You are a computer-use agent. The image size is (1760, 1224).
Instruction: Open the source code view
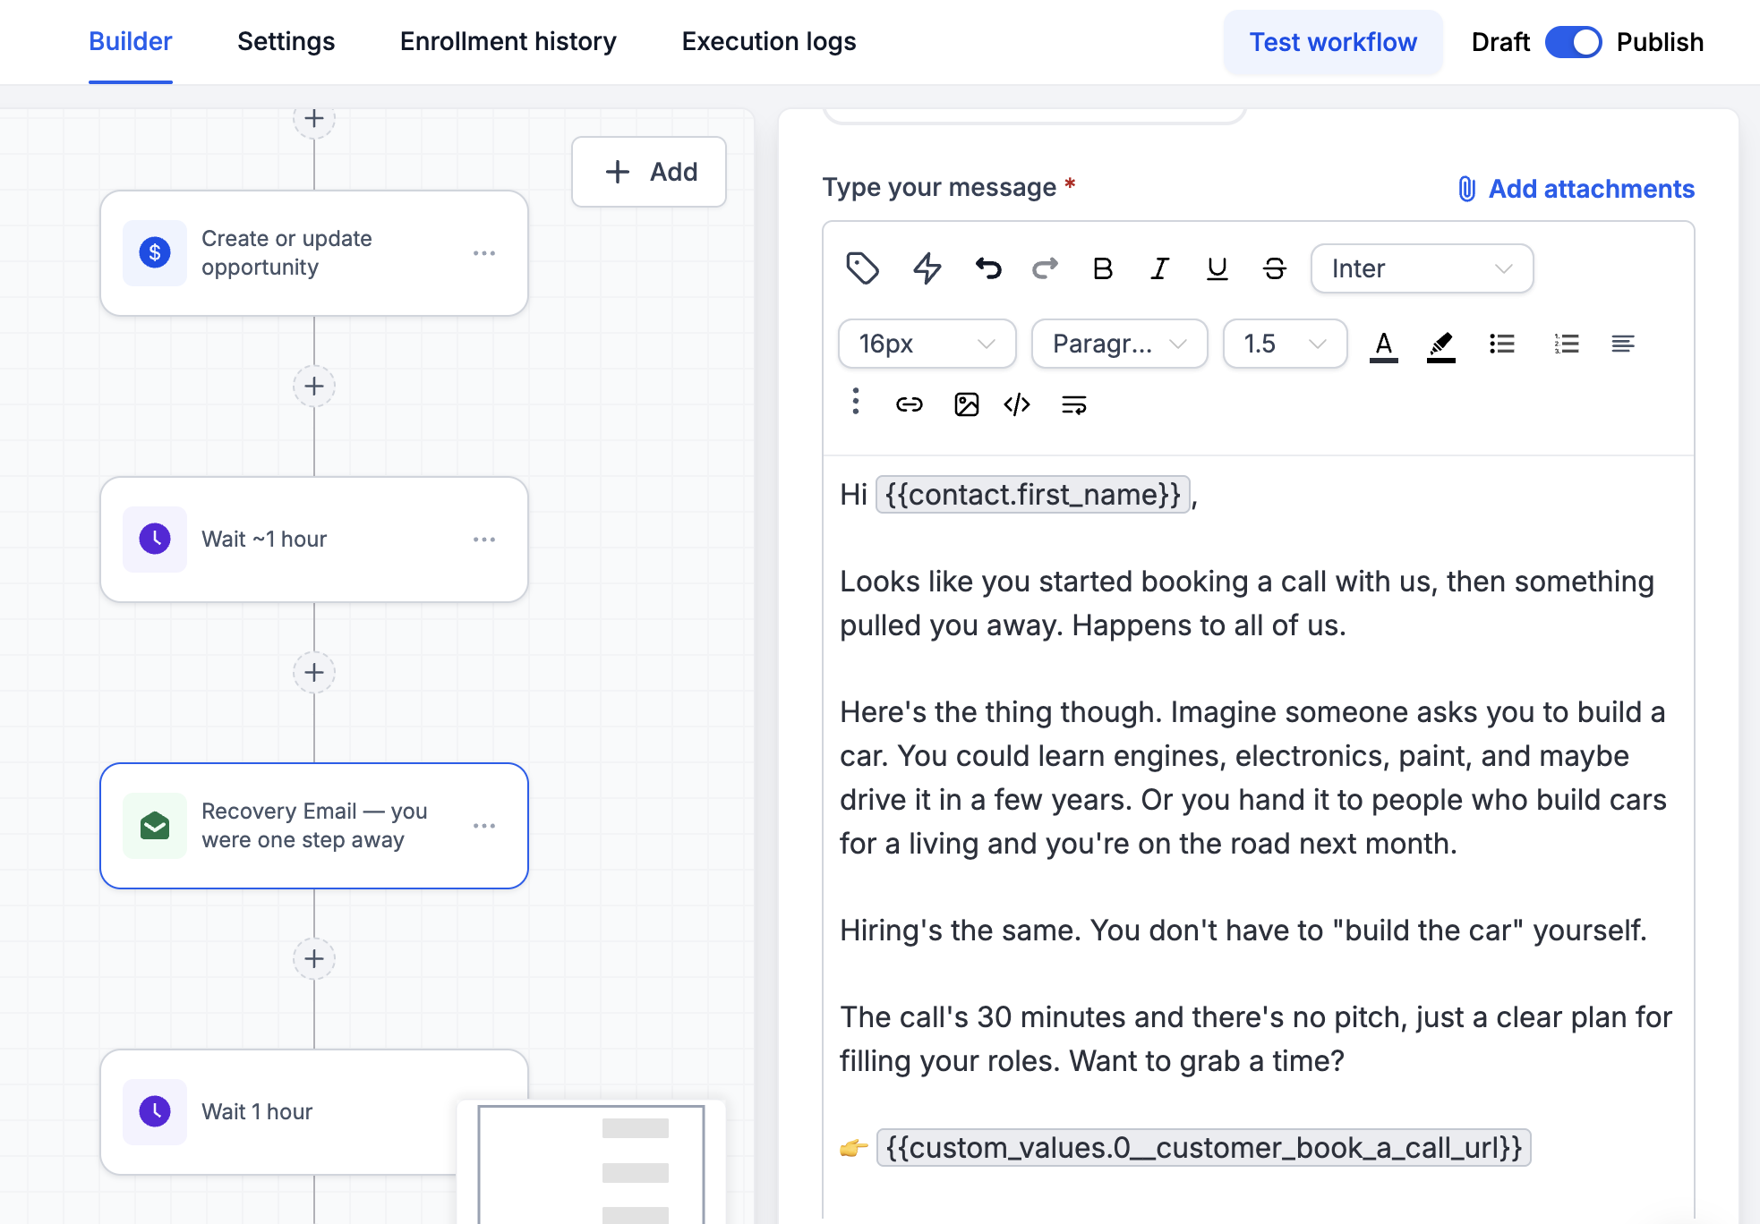click(1017, 404)
